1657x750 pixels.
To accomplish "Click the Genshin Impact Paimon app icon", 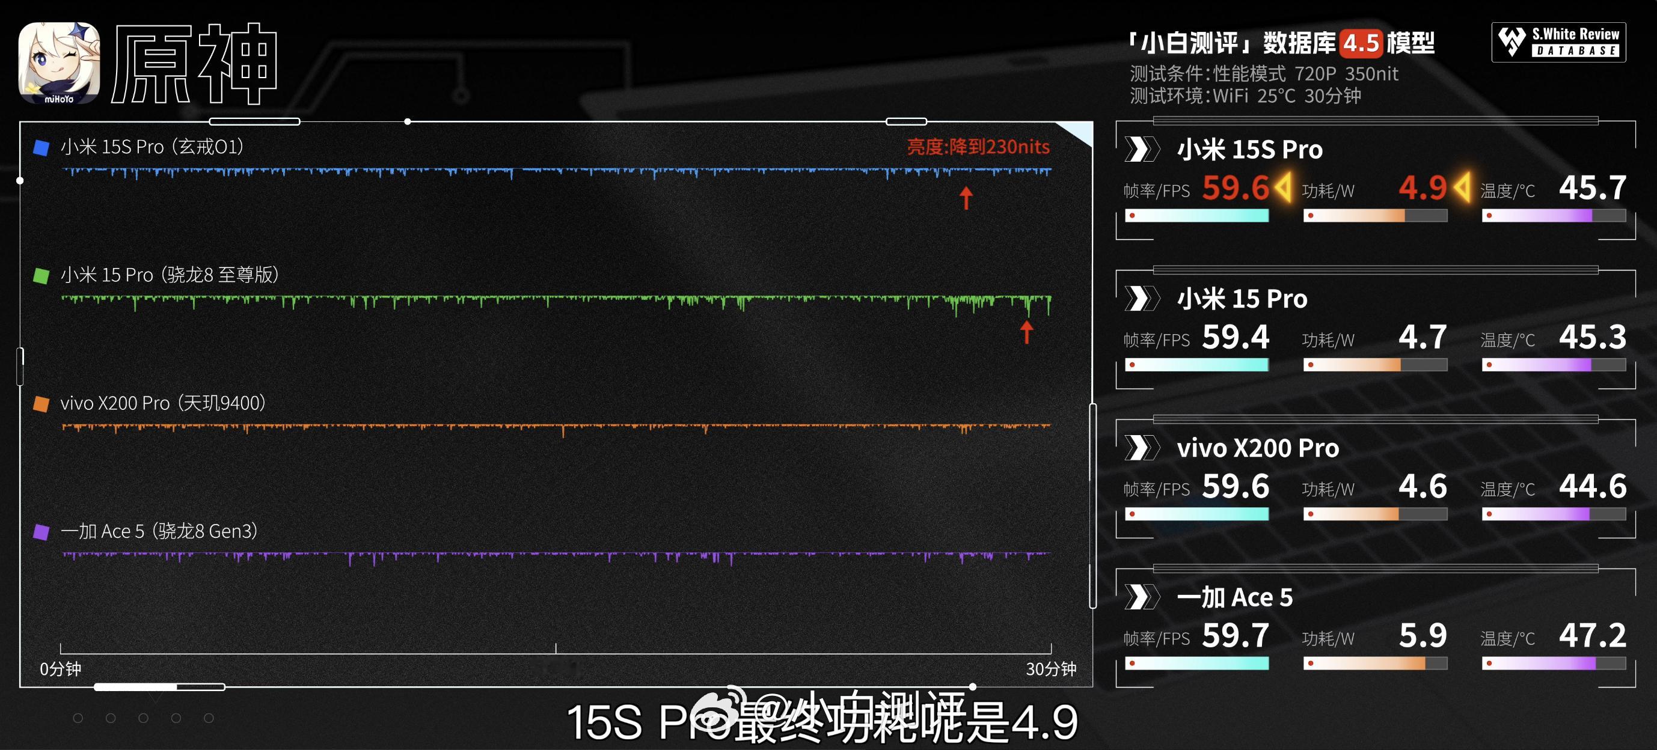I will coord(59,63).
